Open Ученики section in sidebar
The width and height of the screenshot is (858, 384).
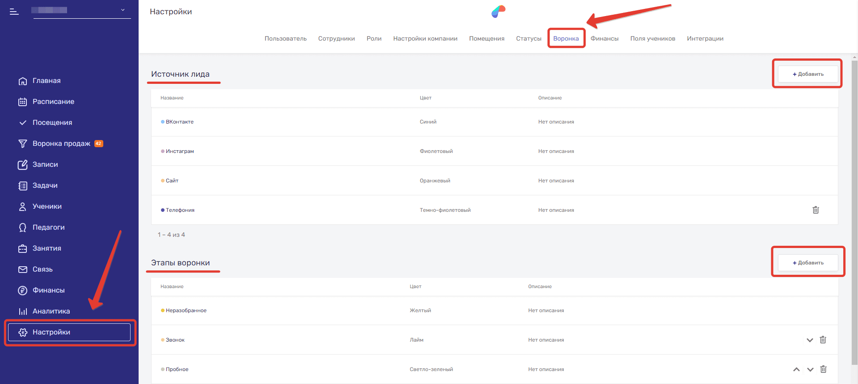47,206
